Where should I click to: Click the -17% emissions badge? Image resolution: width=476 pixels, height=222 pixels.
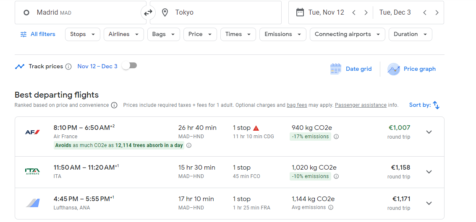(x=310, y=137)
